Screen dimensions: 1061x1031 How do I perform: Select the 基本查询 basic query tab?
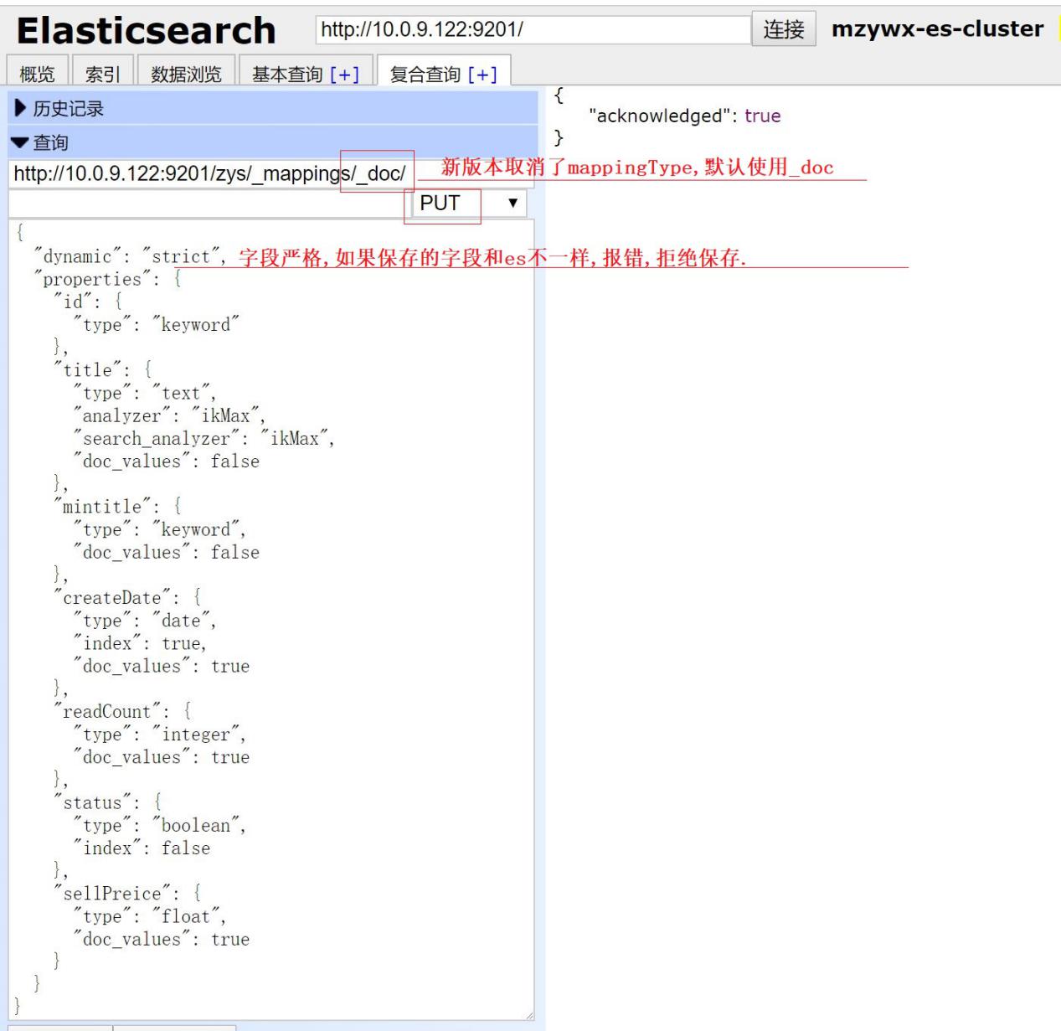click(287, 75)
